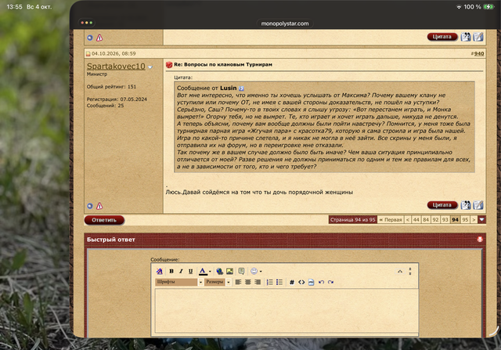501x350 pixels.
Task: Click Spartakovec10's user status circle icon
Action: (x=90, y=206)
